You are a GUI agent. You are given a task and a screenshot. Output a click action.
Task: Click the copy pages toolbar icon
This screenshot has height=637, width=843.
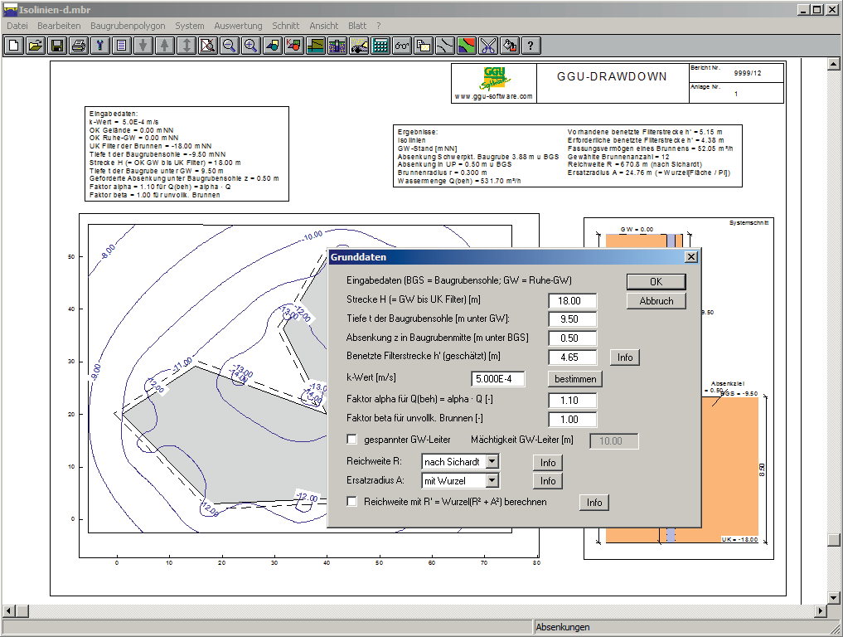(423, 46)
